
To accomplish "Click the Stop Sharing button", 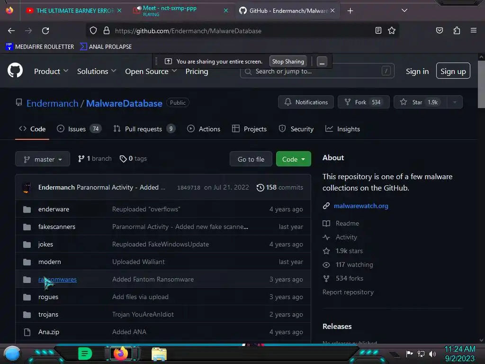I will (x=288, y=62).
